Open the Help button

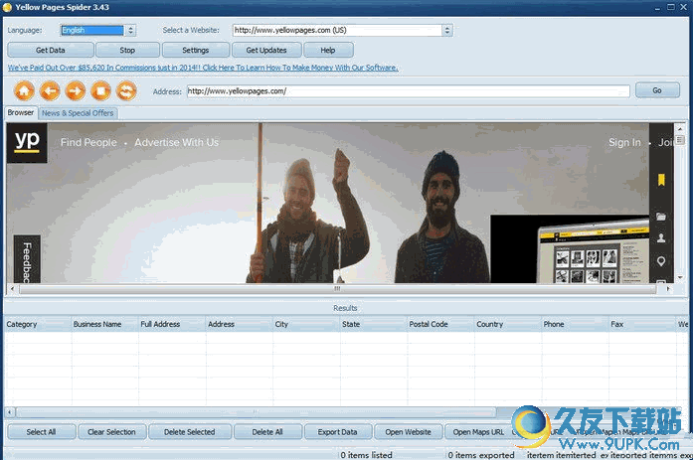pos(328,50)
